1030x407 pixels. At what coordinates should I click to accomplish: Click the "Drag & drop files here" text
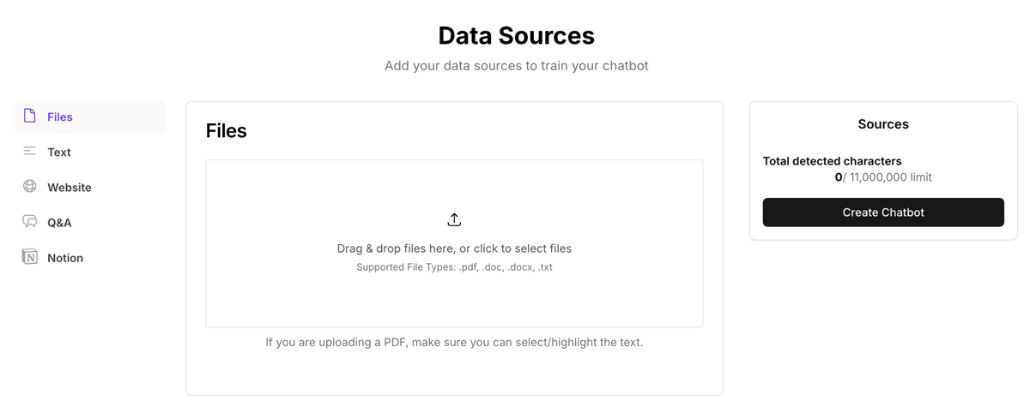[x=454, y=248]
